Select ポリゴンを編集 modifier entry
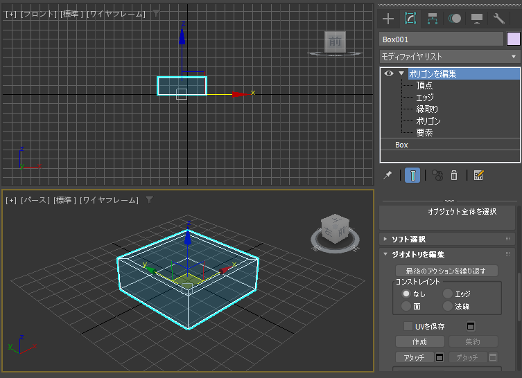 click(x=464, y=73)
